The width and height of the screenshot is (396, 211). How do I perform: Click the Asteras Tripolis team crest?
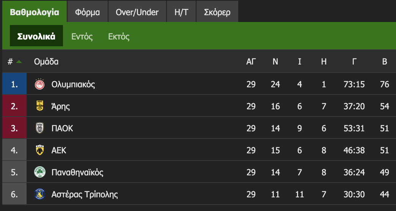point(39,194)
